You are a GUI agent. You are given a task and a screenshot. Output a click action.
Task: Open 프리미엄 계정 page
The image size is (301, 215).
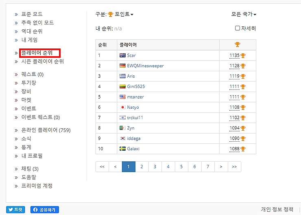(37, 186)
